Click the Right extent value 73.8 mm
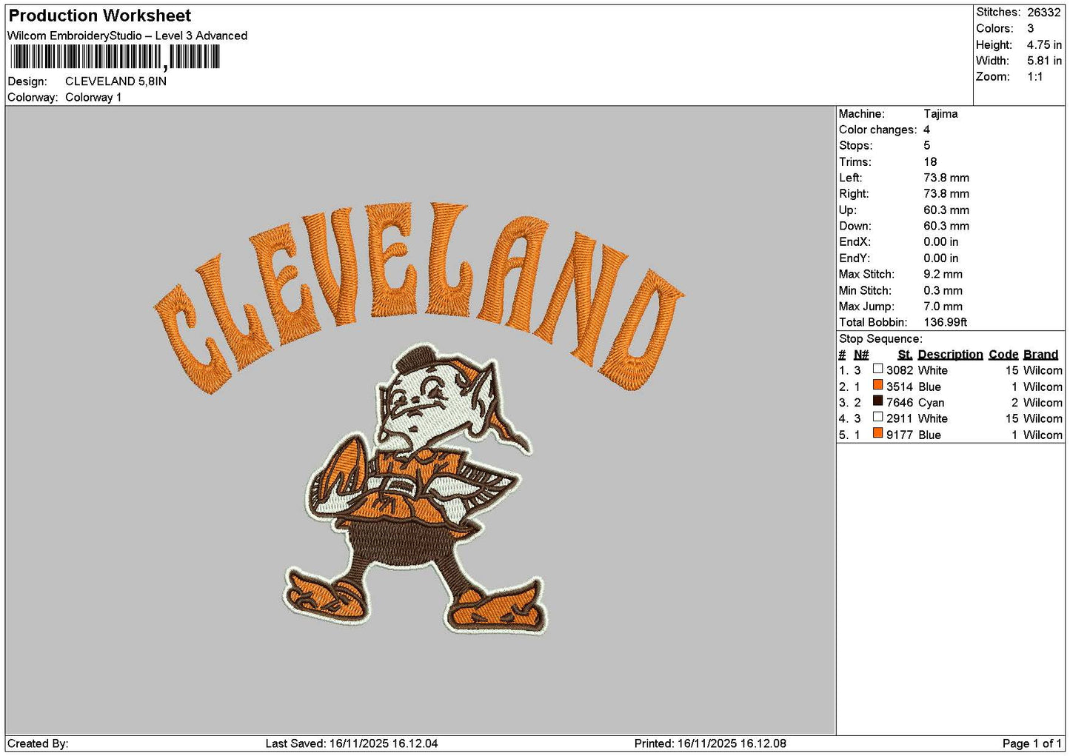 946,194
